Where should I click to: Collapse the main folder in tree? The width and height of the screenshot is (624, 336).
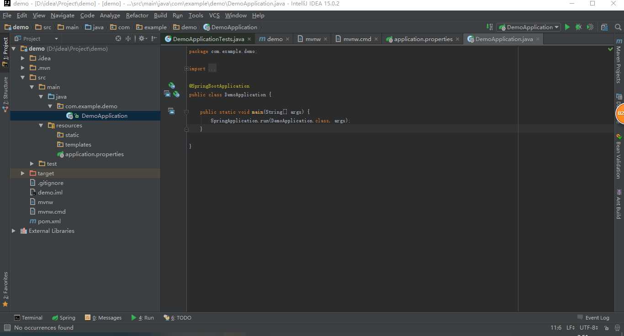(x=32, y=87)
